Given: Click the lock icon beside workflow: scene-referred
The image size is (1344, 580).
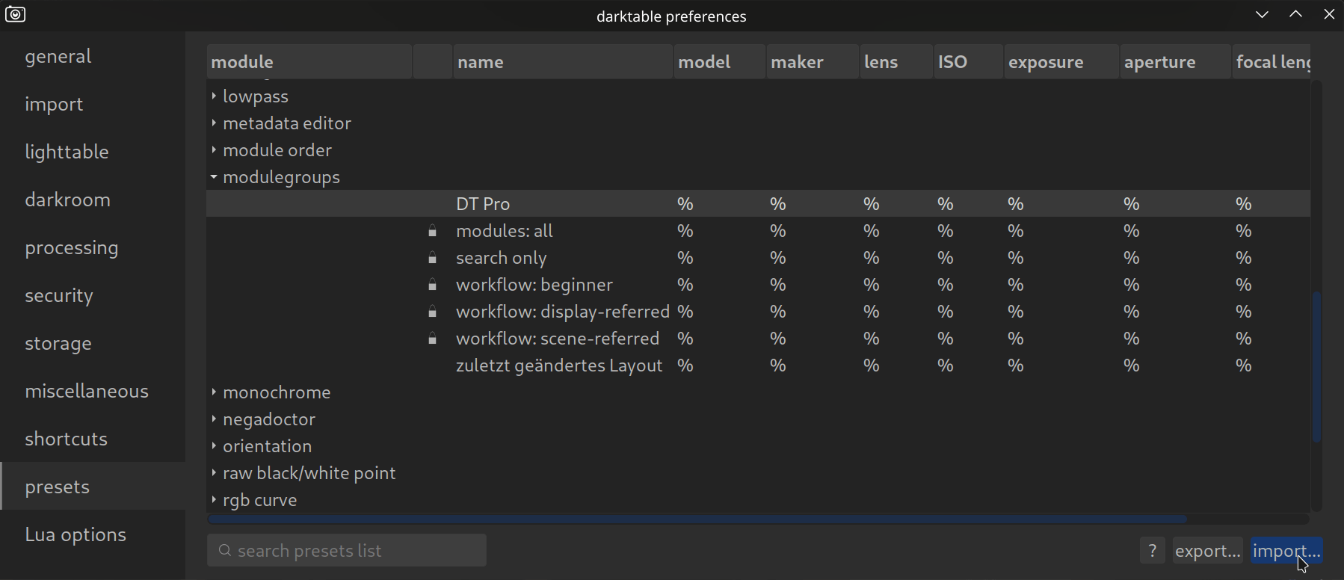Looking at the screenshot, I should click(x=432, y=339).
